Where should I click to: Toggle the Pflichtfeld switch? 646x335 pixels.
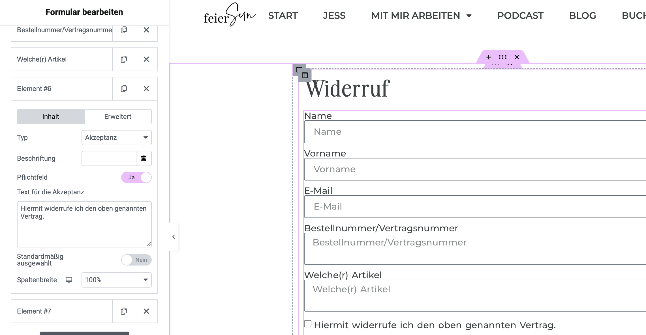136,177
